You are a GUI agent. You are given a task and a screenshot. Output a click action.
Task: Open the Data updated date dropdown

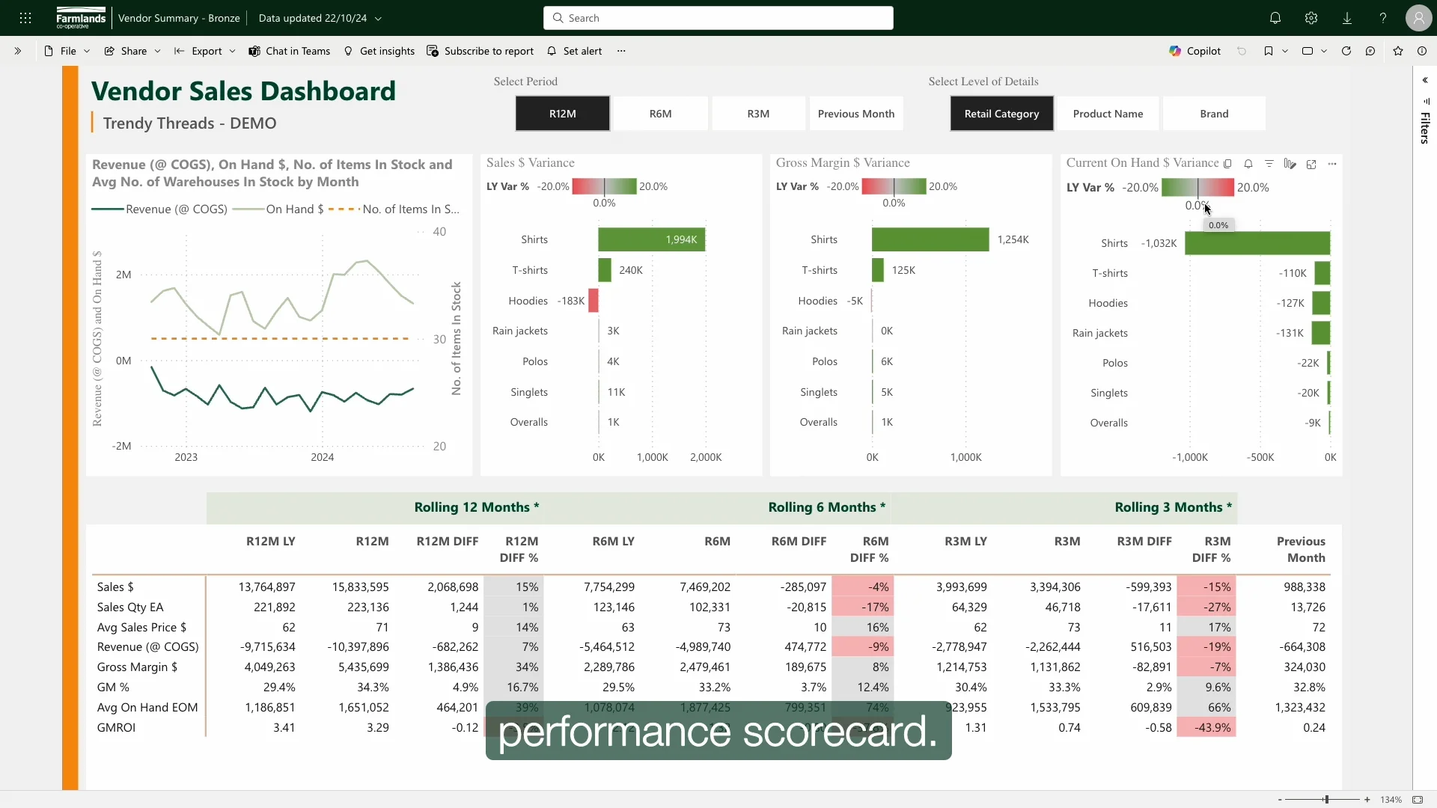click(x=379, y=18)
